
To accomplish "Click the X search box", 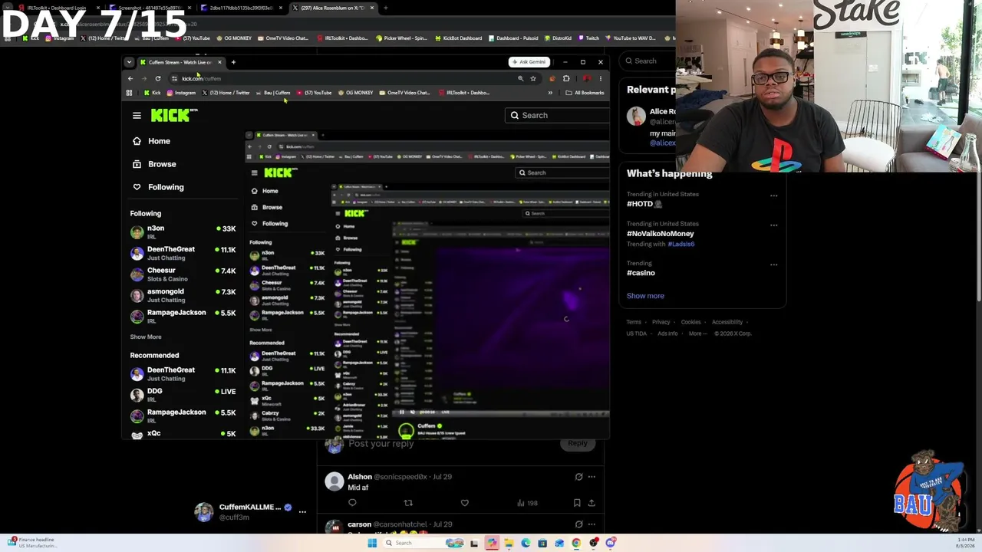I will click(648, 61).
